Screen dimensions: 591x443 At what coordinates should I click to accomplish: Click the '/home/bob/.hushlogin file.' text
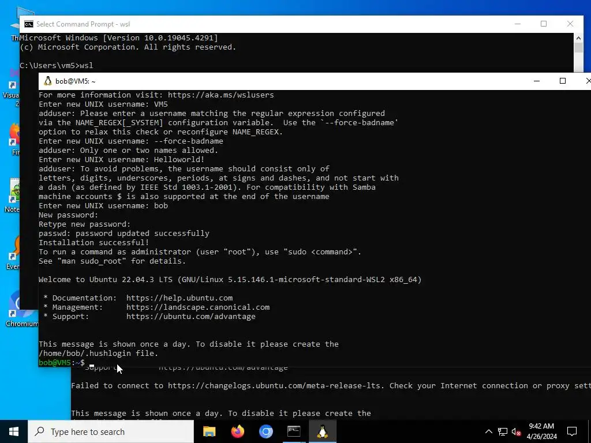pyautogui.click(x=98, y=354)
